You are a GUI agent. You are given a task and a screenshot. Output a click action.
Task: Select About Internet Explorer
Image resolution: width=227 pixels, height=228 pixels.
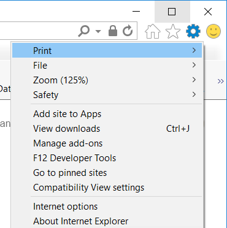pyautogui.click(x=107, y=221)
